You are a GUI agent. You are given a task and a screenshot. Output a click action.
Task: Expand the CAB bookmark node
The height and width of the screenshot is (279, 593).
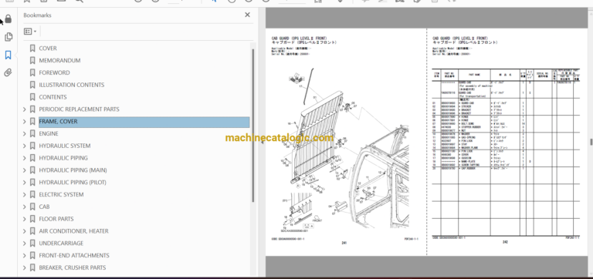pyautogui.click(x=25, y=207)
